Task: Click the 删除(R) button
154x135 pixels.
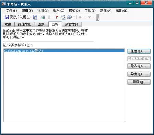Action: [x=139, y=82]
